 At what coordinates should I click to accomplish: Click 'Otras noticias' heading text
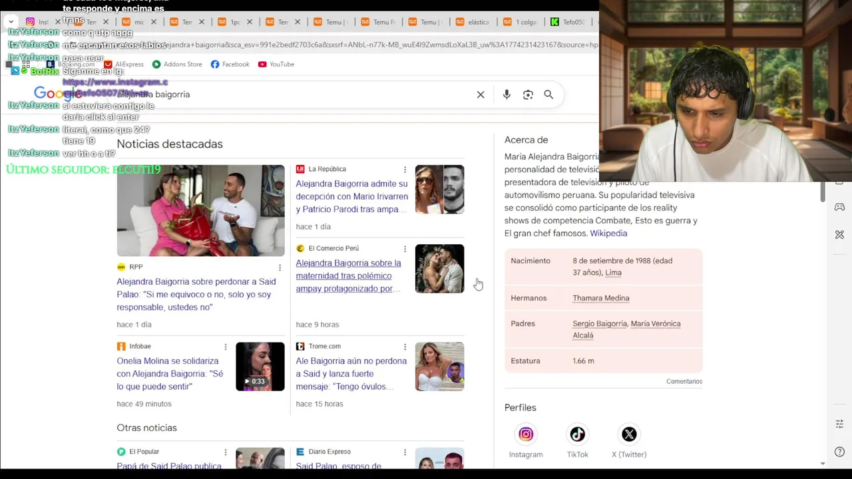pyautogui.click(x=146, y=428)
